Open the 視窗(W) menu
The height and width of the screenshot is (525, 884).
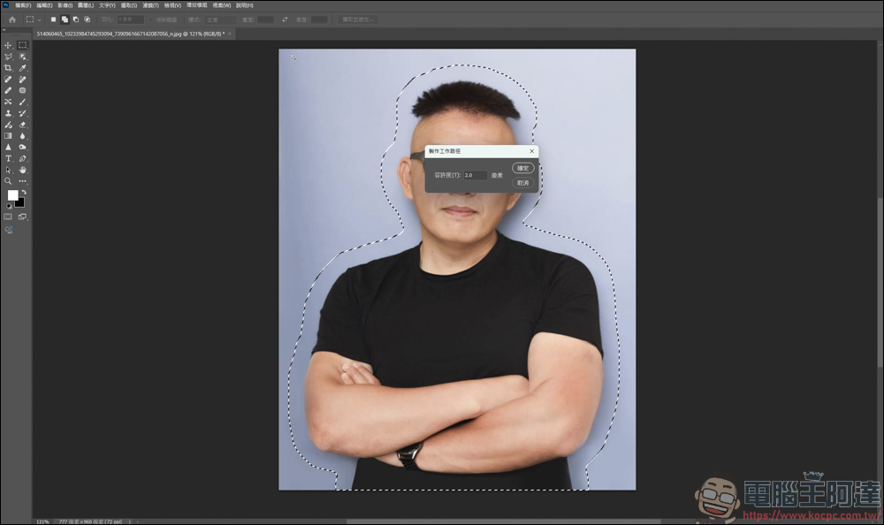[222, 5]
